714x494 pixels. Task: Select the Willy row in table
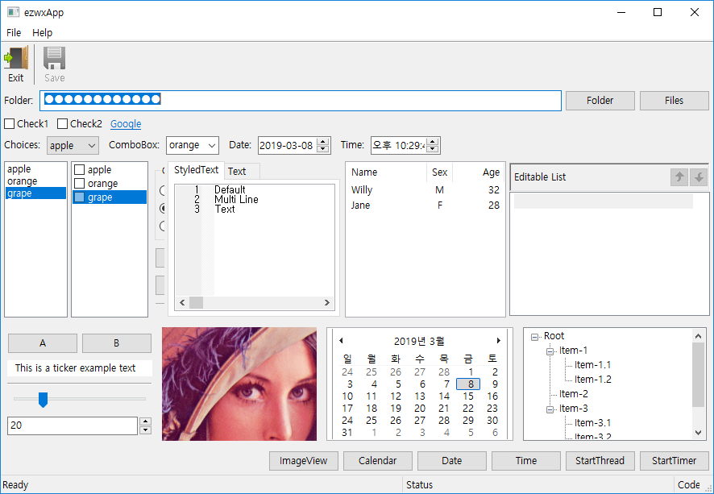[x=425, y=190]
